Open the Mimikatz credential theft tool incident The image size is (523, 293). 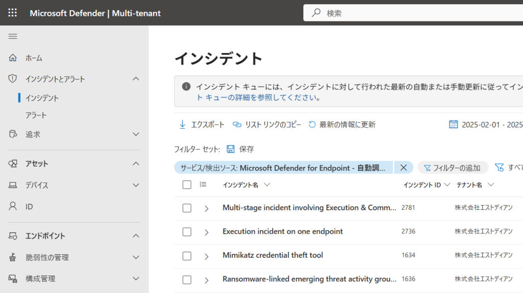click(273, 255)
